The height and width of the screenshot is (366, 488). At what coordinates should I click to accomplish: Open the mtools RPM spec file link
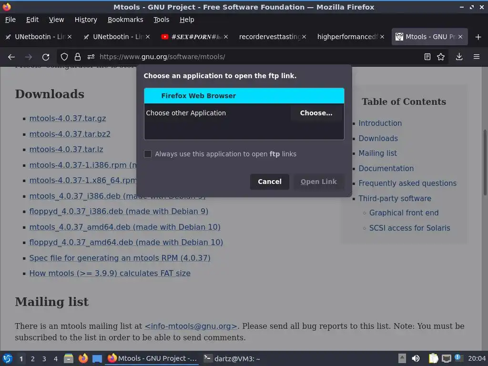[x=120, y=258]
